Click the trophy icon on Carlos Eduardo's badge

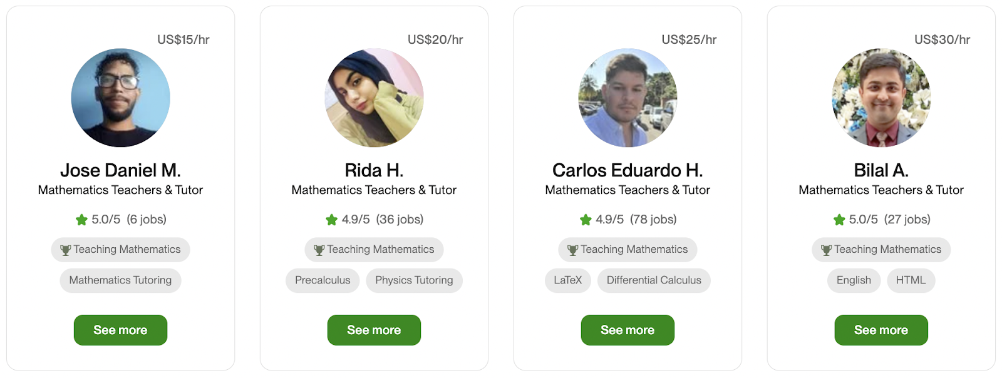[572, 249]
